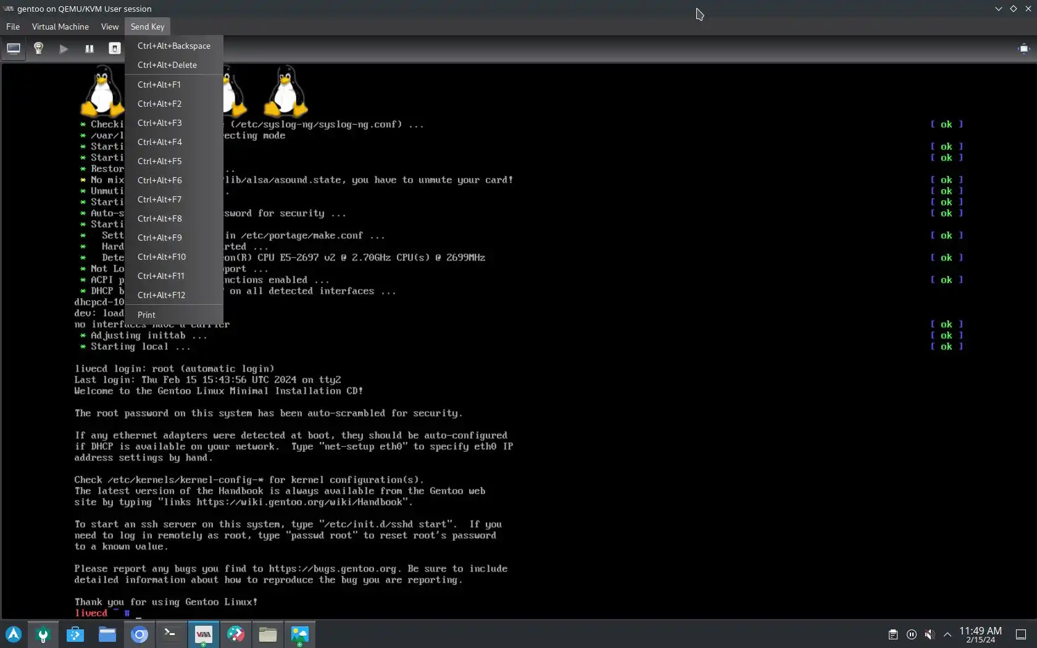The width and height of the screenshot is (1037, 648).
Task: Close the Send Key menu
Action: point(148,27)
